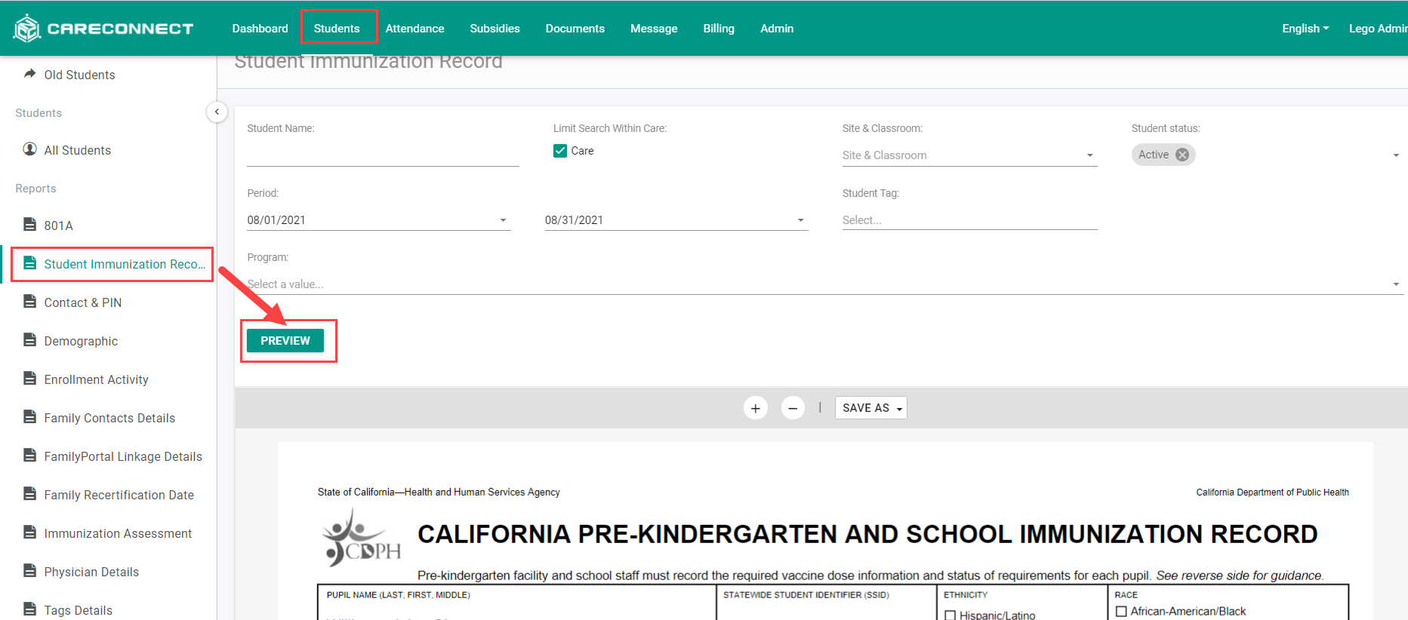Click the Old Students arrow icon
1408x620 pixels.
tap(30, 74)
